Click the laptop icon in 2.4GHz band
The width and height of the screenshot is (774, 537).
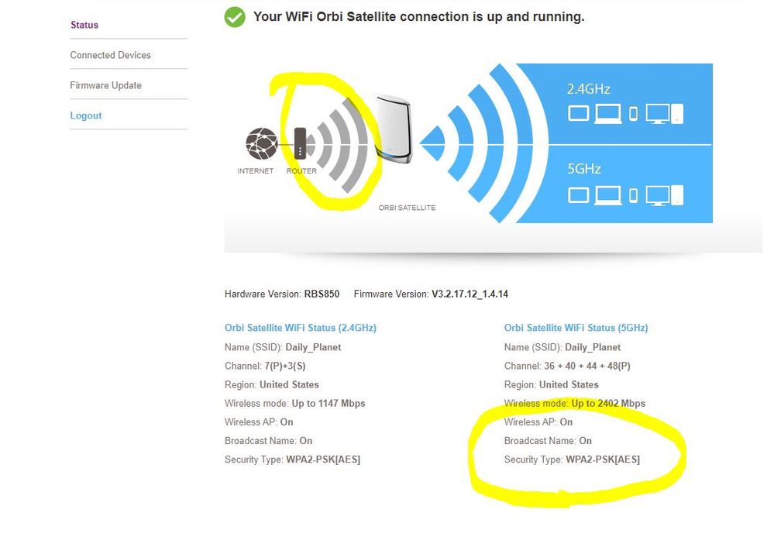point(608,114)
